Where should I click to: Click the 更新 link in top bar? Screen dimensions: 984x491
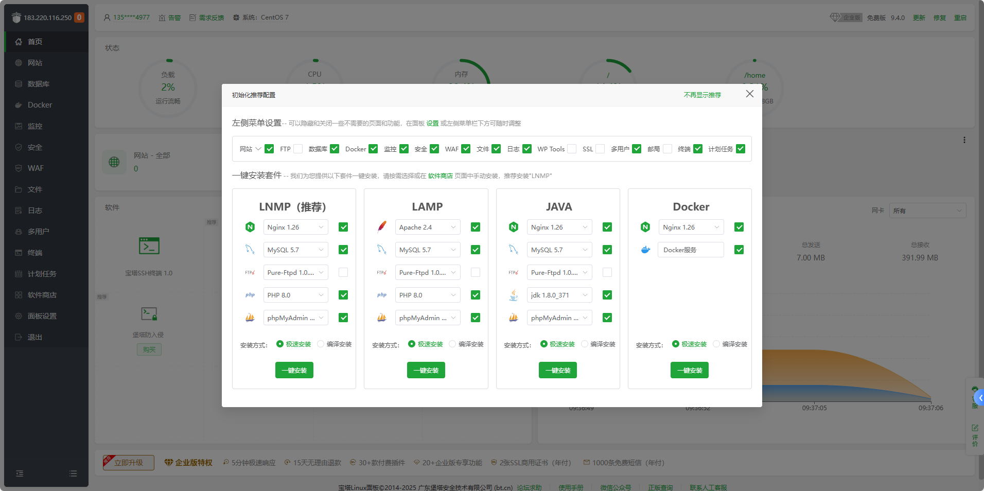pos(919,17)
